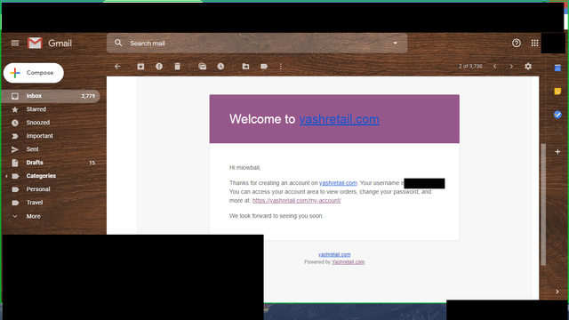The height and width of the screenshot is (320, 569).
Task: Open Google Keep side panel icon
Action: (x=557, y=92)
